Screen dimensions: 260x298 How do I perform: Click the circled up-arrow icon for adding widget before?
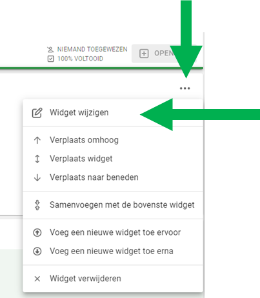click(37, 232)
